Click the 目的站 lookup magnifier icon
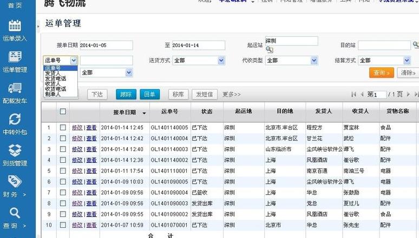419x238 pixels. coord(416,44)
